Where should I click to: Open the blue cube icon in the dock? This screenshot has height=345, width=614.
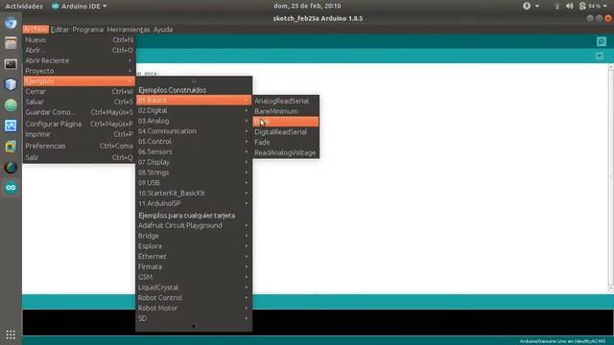11,84
